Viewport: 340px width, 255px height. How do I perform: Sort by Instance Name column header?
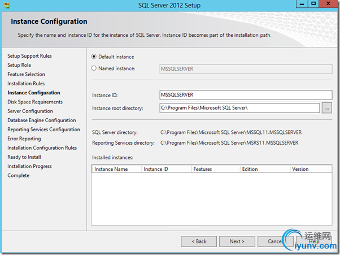117,169
